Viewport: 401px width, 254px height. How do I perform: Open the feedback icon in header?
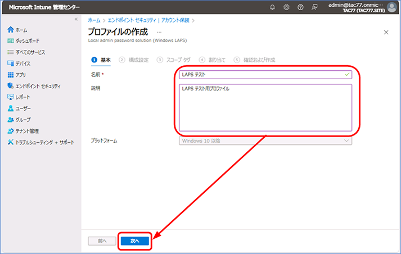[x=314, y=7]
